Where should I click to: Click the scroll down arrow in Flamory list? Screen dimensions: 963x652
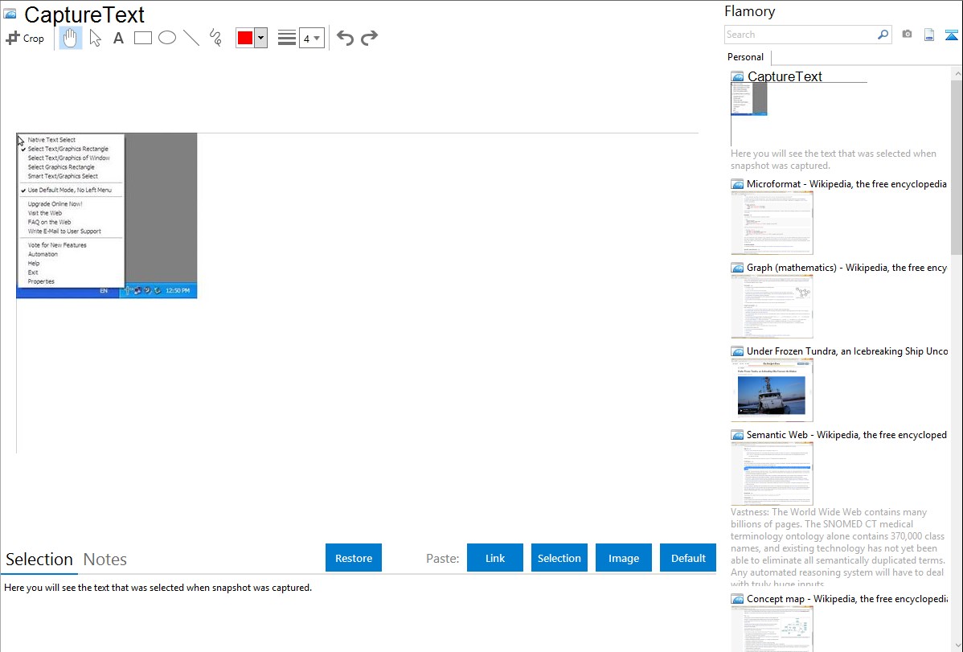(x=957, y=646)
